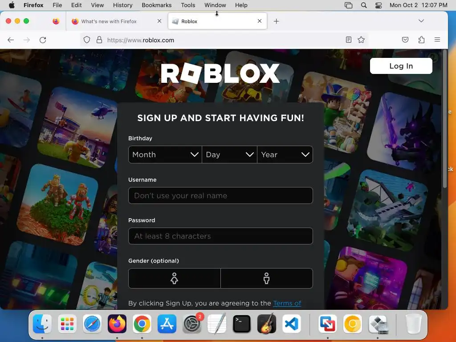Open the tracking protection shield icon
456x342 pixels.
click(87, 40)
